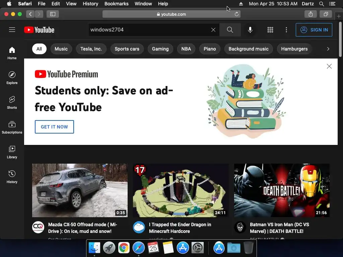
Task: Open History in the sidebar
Action: (12, 177)
